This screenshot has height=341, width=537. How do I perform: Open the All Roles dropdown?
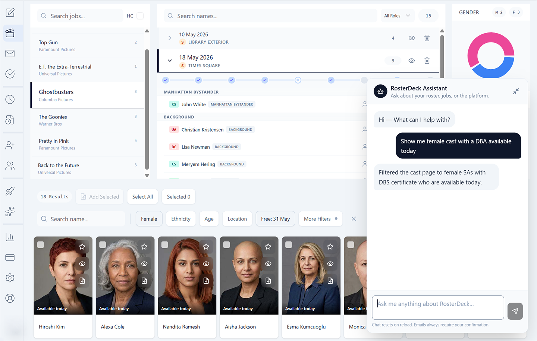pos(397,16)
